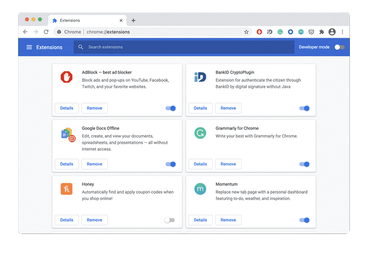Image resolution: width=368 pixels, height=258 pixels.
Task: Open Chrome three-dot menu
Action: [342, 32]
